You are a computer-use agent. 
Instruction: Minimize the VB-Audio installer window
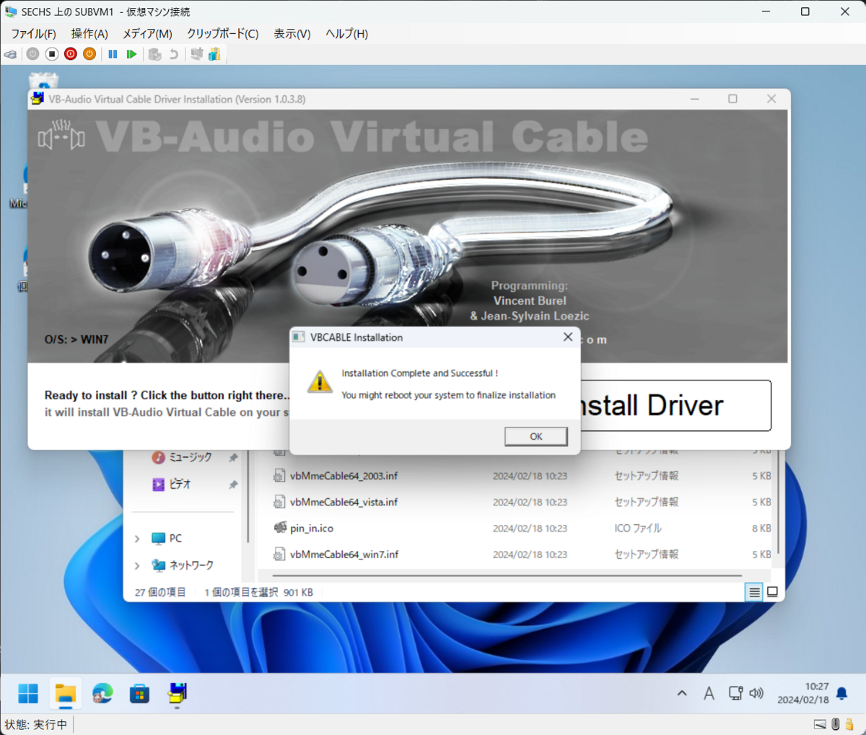695,99
